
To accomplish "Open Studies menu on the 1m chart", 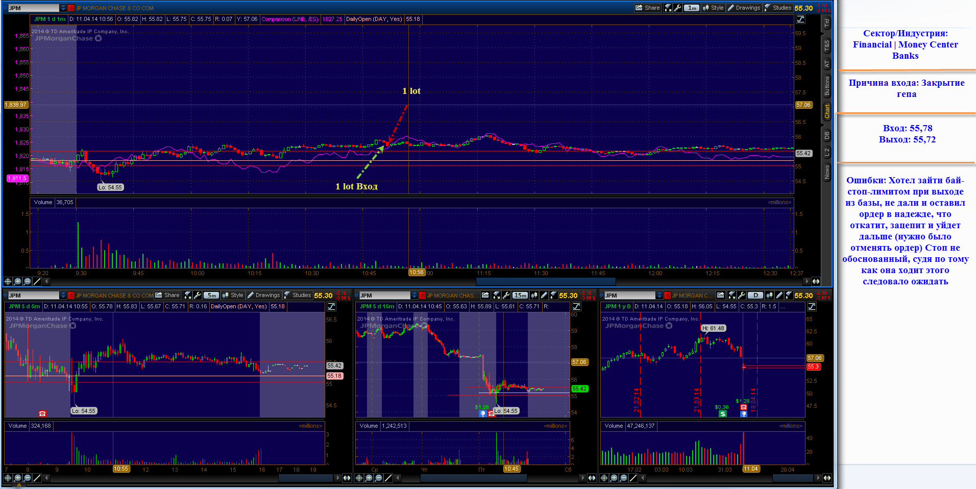I will tap(778, 8).
